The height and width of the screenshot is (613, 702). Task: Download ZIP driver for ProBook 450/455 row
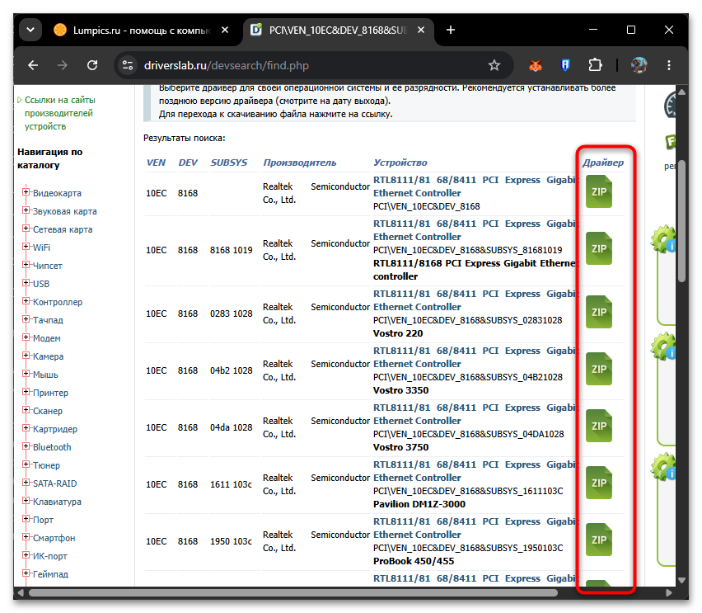[x=598, y=540]
